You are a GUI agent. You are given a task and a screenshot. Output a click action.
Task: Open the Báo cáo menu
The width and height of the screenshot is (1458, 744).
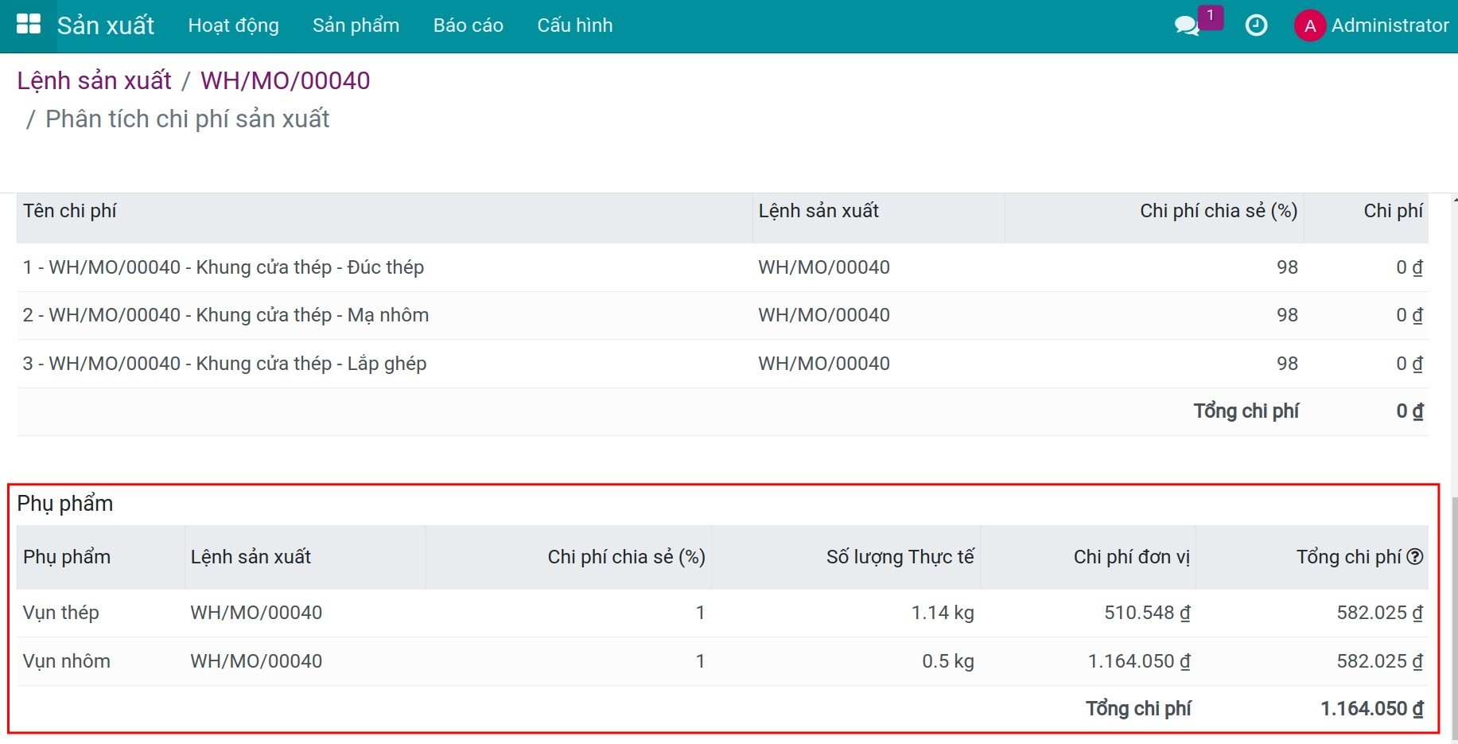469,25
